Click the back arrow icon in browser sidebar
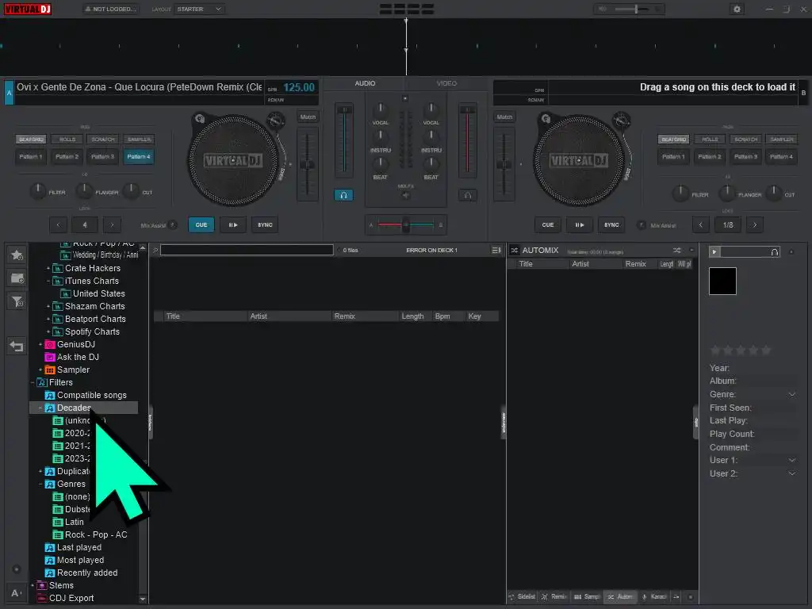 (x=17, y=346)
